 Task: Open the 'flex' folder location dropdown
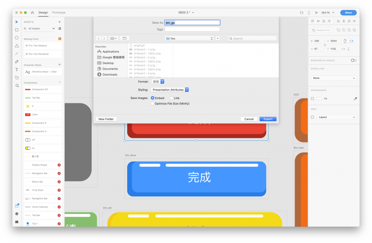click(189, 39)
